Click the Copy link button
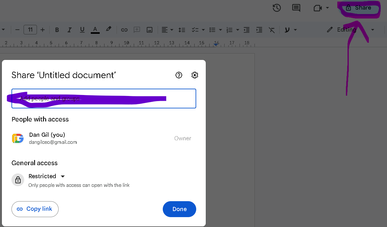Image resolution: width=387 pixels, height=227 pixels. click(x=35, y=209)
